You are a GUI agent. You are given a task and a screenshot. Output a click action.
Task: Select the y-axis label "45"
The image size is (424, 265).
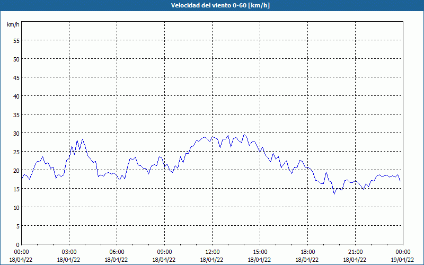coord(16,77)
